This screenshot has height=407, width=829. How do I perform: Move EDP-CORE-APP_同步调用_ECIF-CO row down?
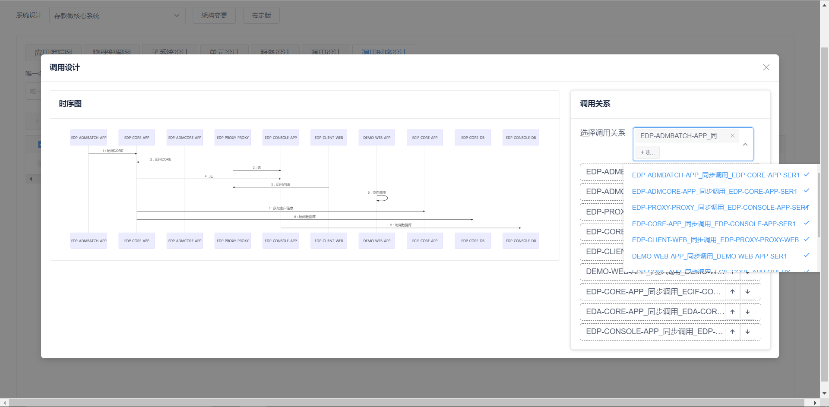point(747,292)
